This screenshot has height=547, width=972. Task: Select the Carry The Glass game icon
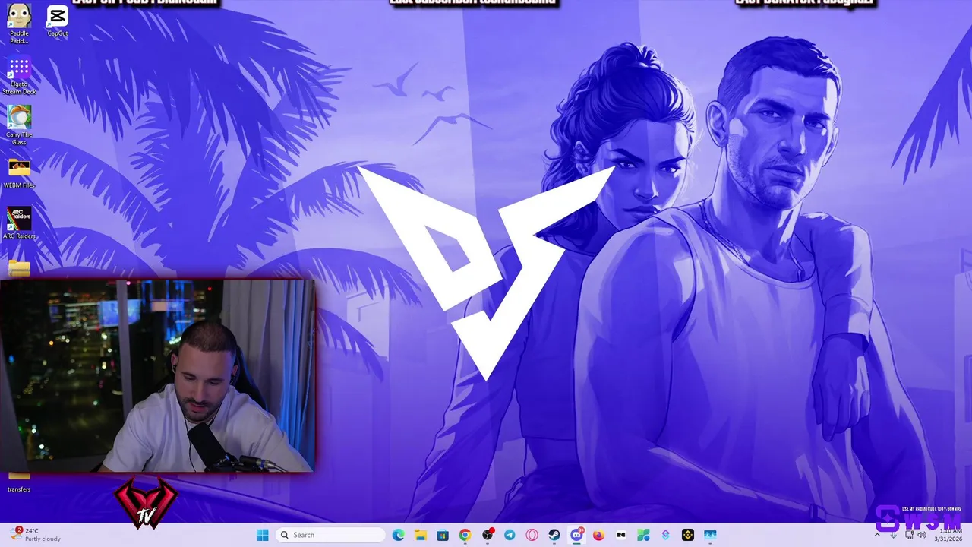click(19, 125)
